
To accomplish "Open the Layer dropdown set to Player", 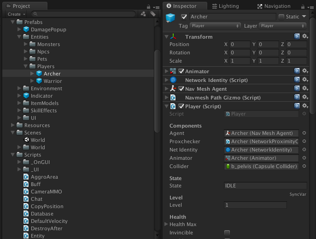I will (x=282, y=26).
